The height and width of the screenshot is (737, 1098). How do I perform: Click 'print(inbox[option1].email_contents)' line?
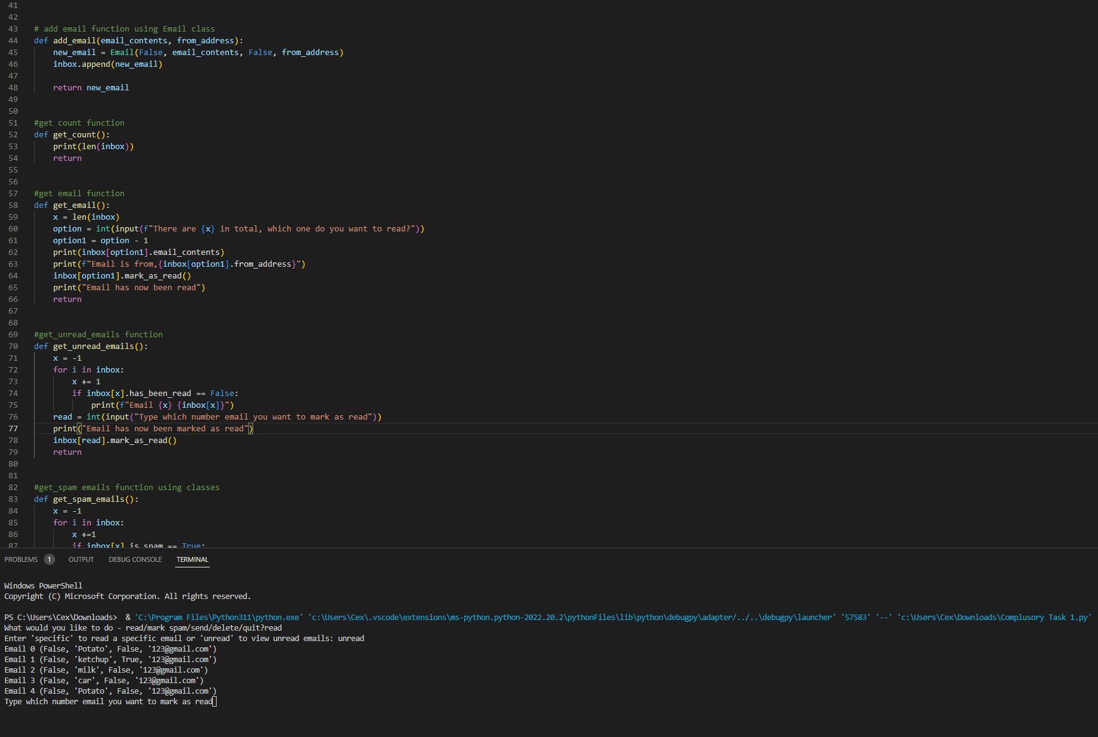pyautogui.click(x=139, y=252)
